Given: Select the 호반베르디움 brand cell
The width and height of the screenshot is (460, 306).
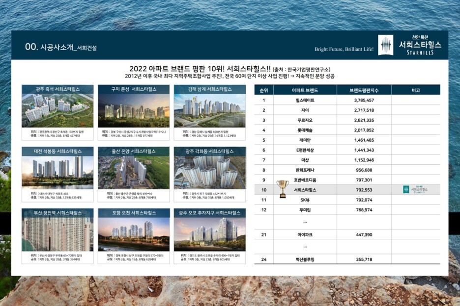Looking at the screenshot, I should tap(305, 180).
